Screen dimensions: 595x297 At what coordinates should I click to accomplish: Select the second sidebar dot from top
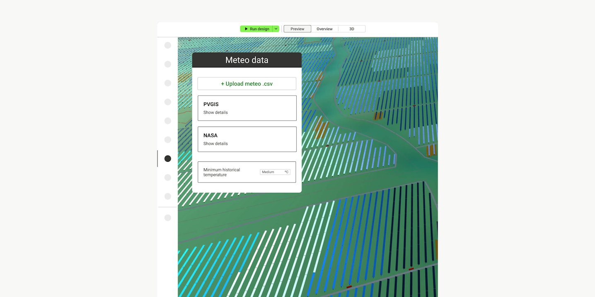pos(168,64)
